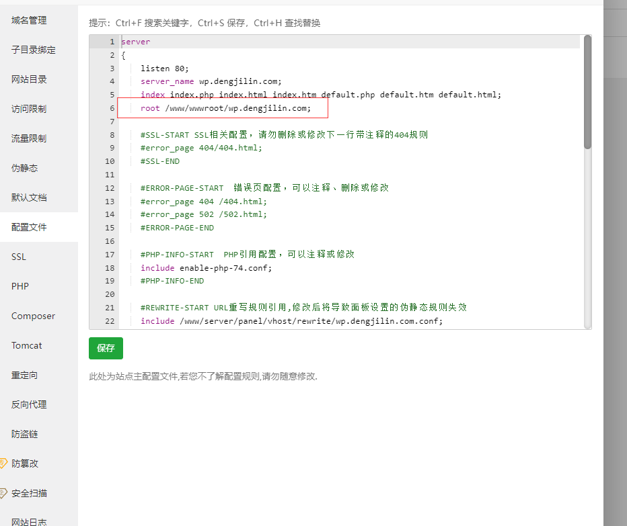Click the rewrite include line 22

point(291,321)
